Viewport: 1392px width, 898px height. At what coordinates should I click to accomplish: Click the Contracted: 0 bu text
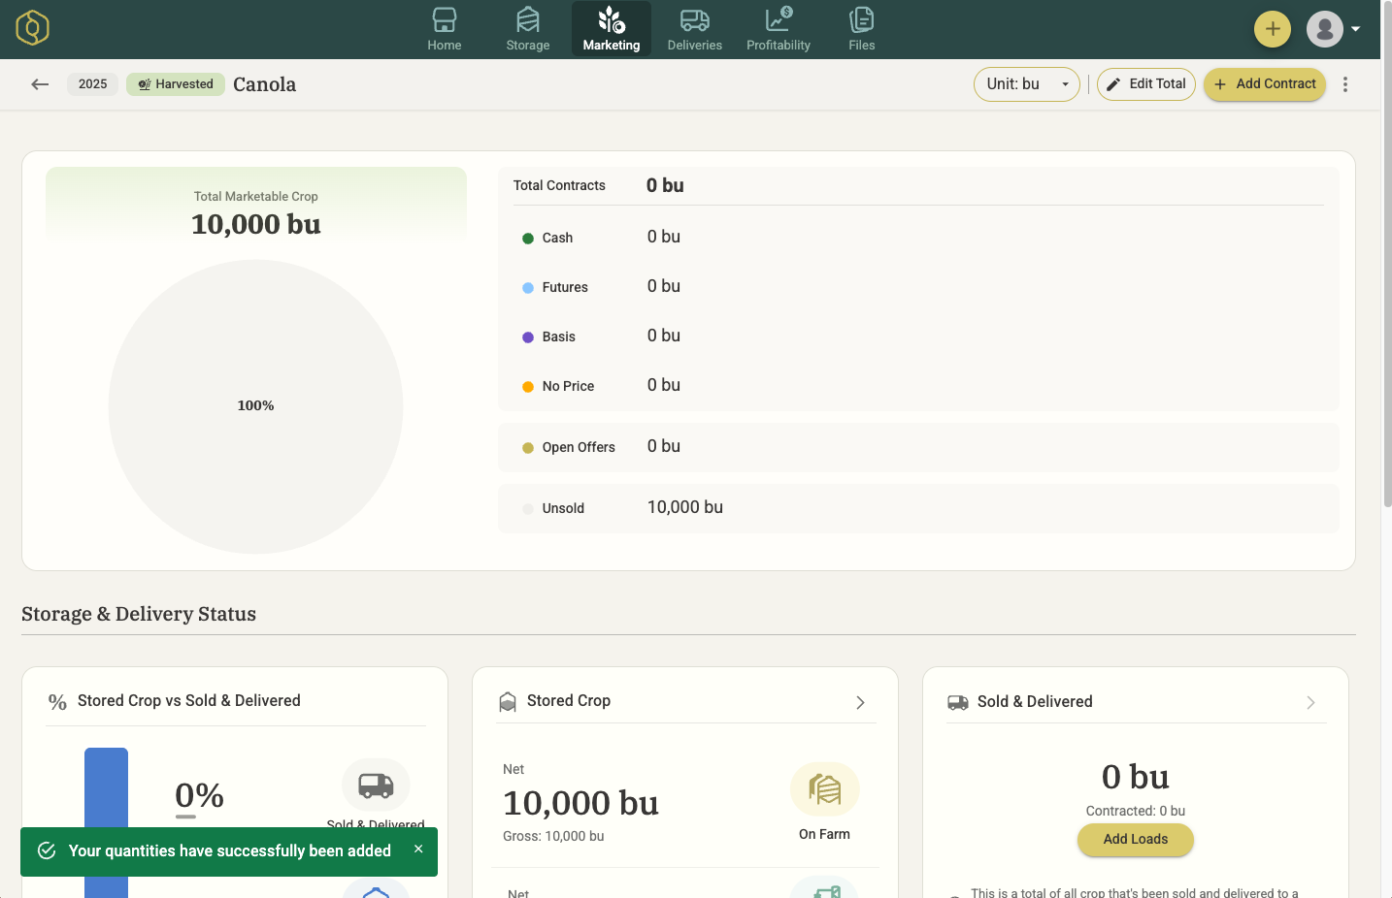click(1136, 811)
